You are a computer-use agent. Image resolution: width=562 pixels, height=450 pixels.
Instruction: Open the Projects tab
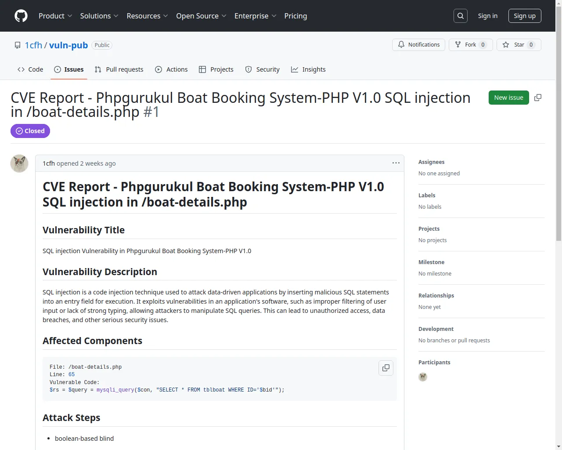click(x=216, y=69)
